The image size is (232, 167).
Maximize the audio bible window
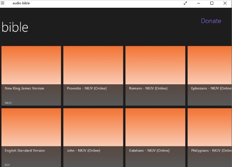coord(212,3)
